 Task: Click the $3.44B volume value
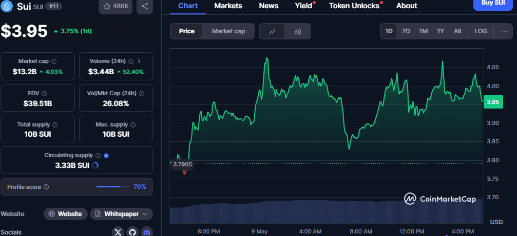click(x=101, y=72)
